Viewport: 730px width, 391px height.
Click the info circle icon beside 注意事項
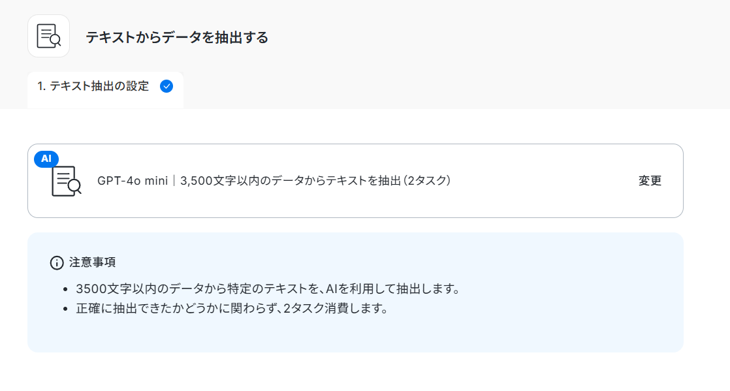[57, 263]
